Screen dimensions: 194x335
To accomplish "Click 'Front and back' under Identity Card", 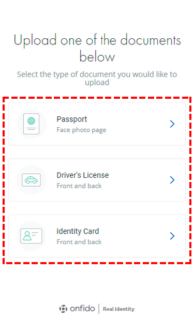I will [79, 241].
